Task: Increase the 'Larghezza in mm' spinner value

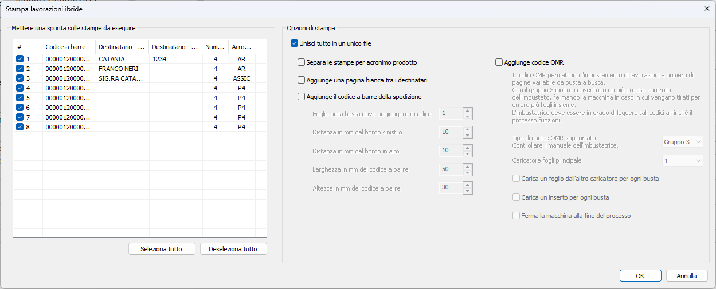Action: [x=468, y=167]
